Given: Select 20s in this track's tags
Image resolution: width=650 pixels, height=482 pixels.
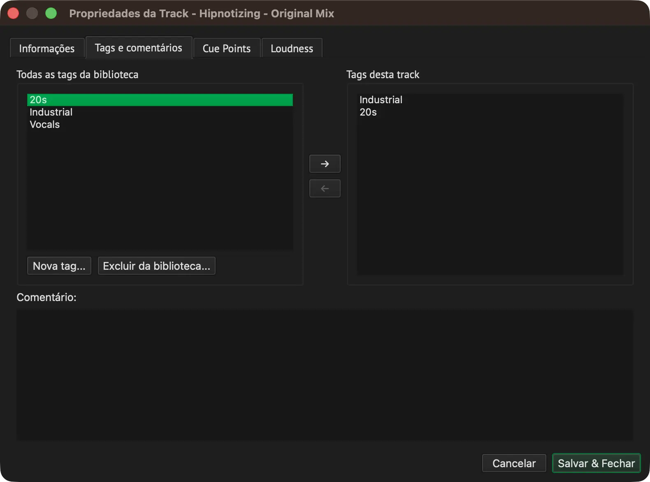Looking at the screenshot, I should (490, 112).
